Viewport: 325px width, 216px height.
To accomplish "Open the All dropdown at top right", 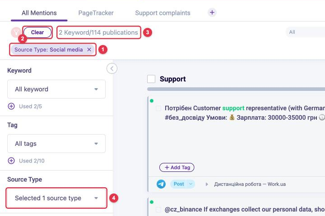I will click(x=305, y=32).
